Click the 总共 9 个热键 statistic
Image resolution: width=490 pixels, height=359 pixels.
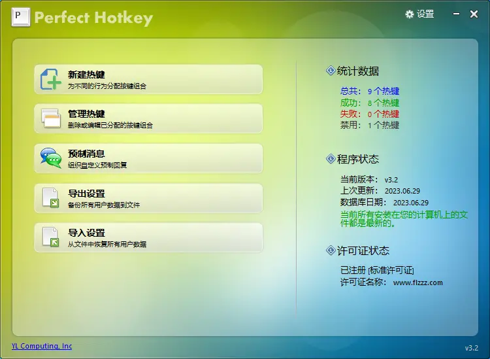click(369, 92)
